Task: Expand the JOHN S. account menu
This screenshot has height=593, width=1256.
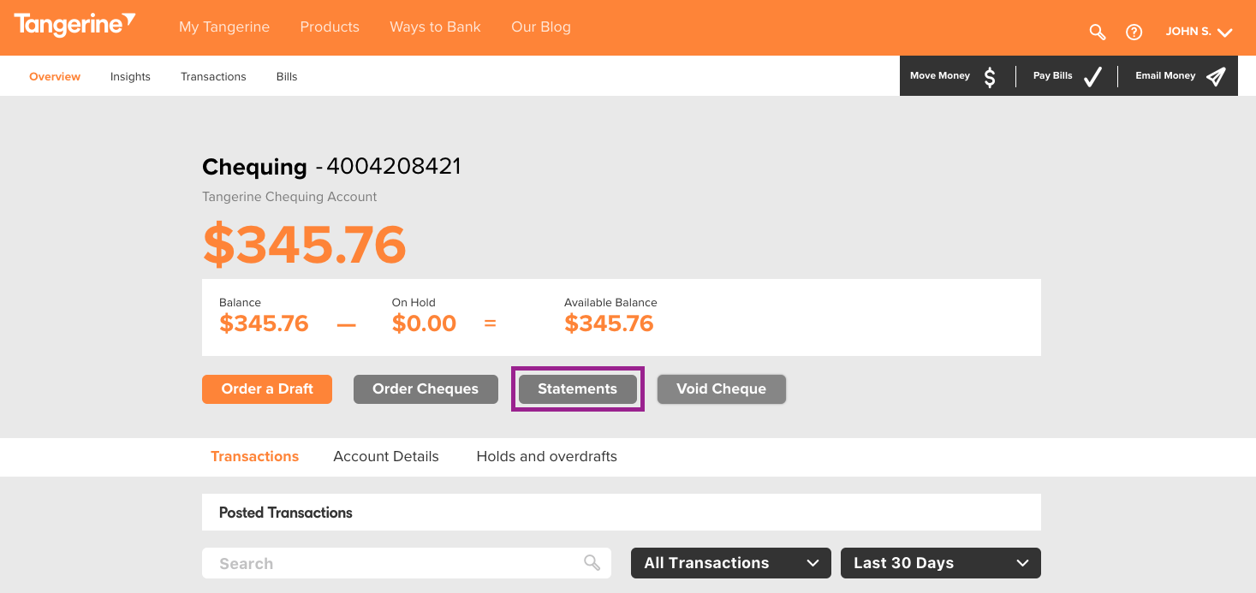Action: point(1199,32)
